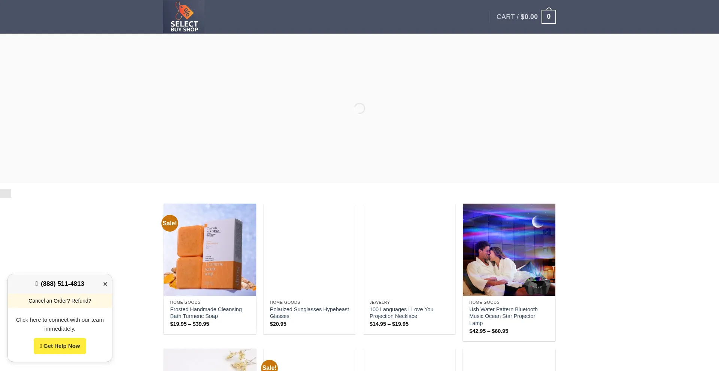The image size is (719, 371).
Task: Click the blank Projection Necklace image area
Action: [x=409, y=250]
